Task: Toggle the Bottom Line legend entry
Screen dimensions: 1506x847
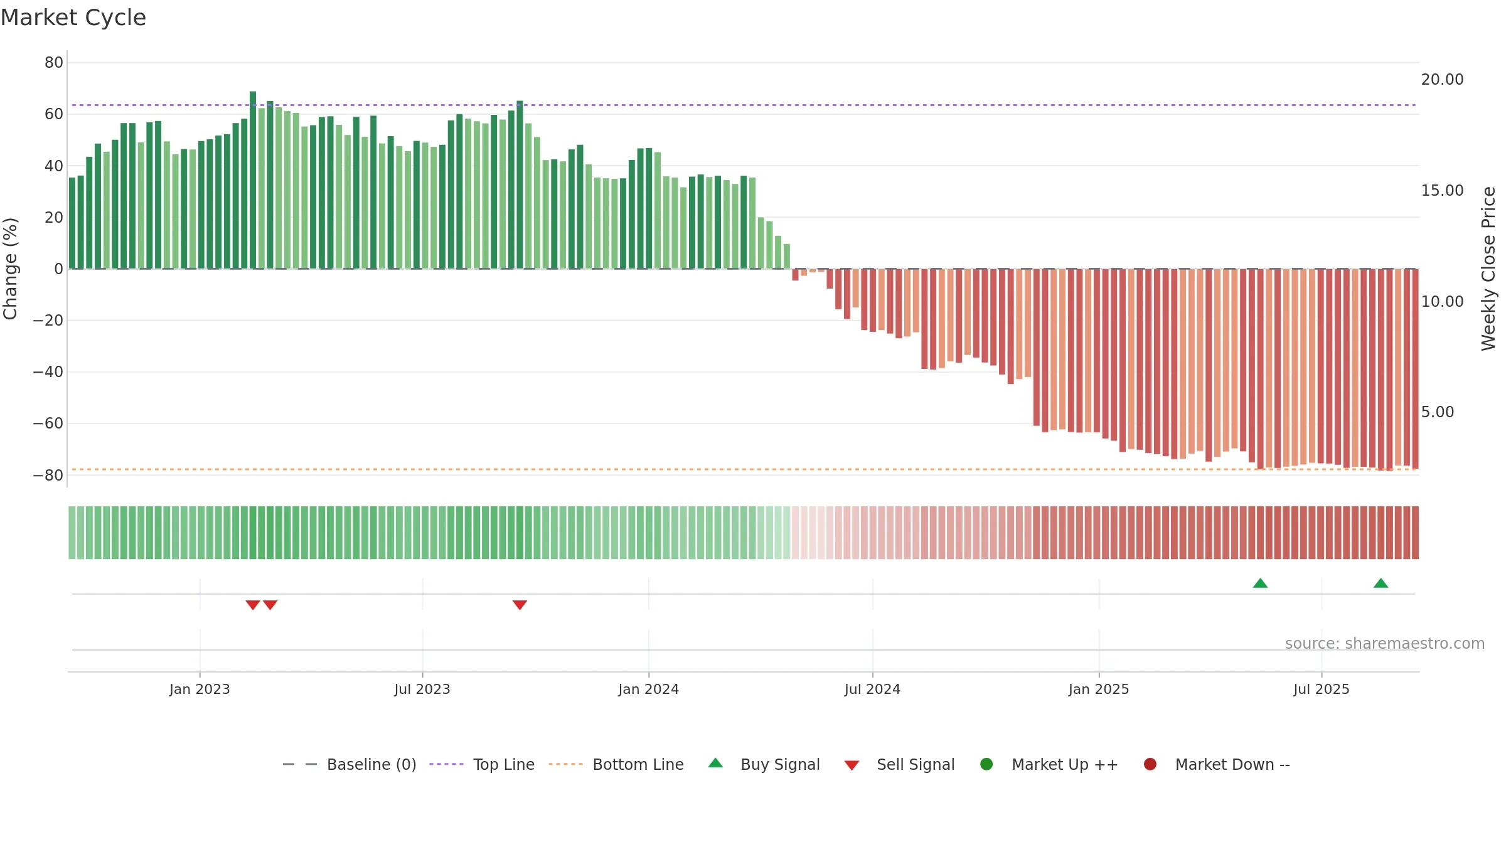Action: [616, 764]
